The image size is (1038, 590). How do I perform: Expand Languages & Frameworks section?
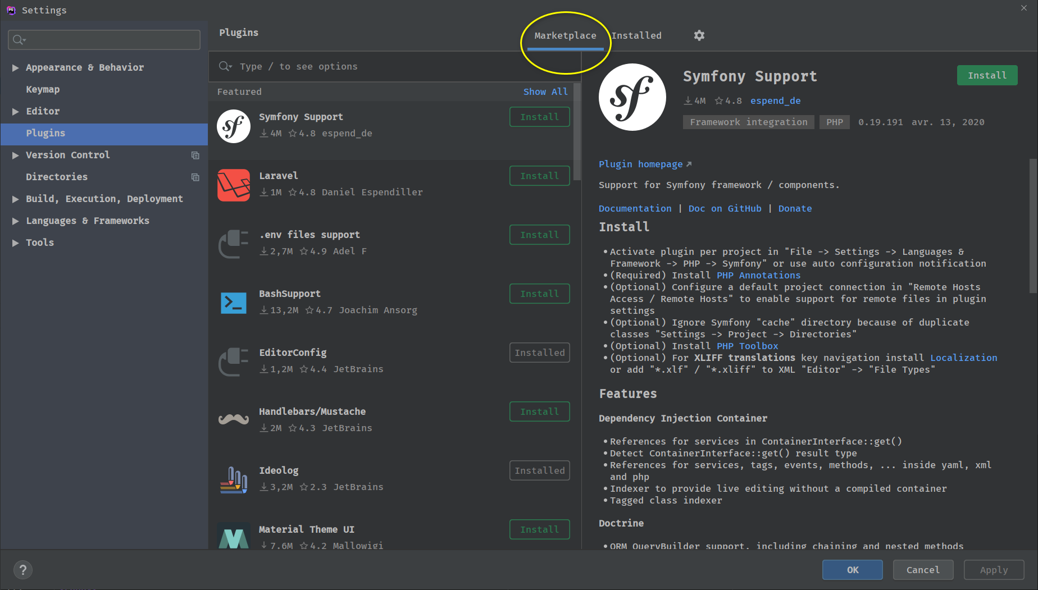pyautogui.click(x=15, y=221)
